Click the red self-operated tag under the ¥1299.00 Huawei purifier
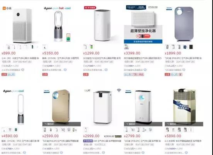The height and width of the screenshot is (155, 213). 86,74
